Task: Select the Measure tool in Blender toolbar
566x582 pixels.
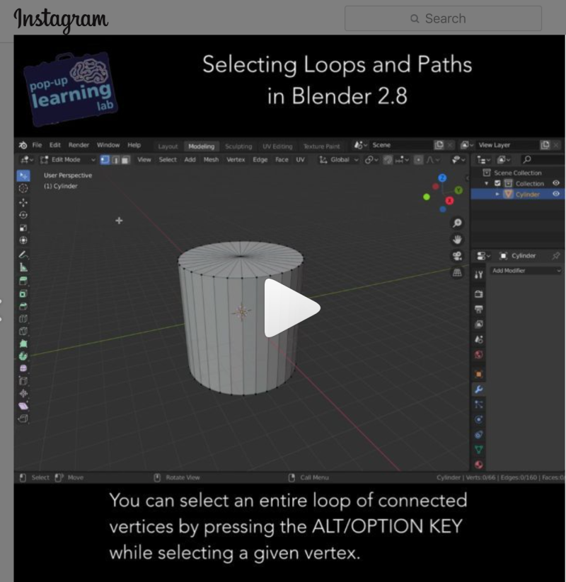Action: tap(23, 267)
